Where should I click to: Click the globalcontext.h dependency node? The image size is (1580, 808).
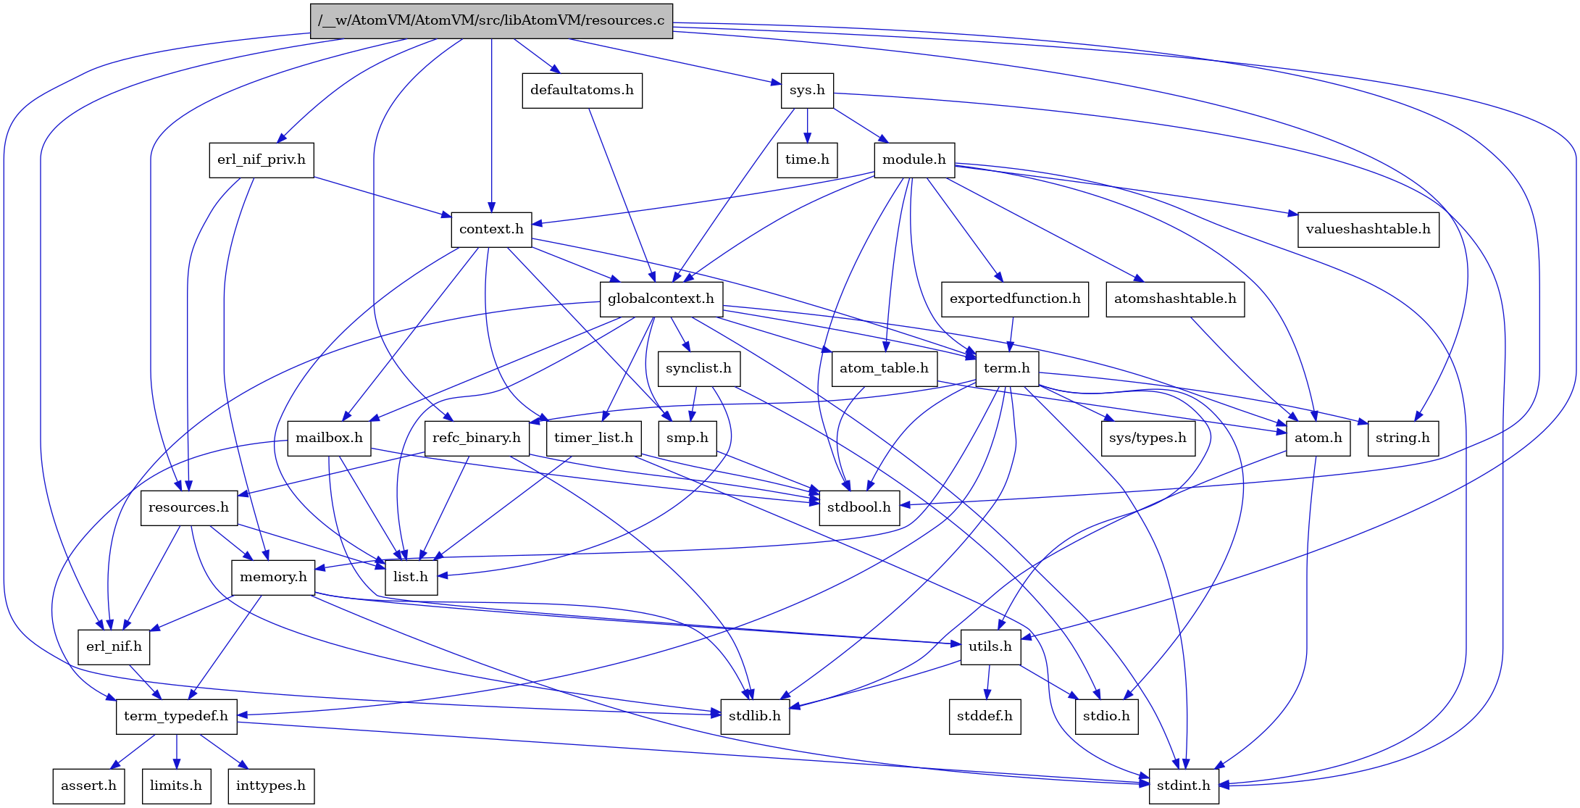coord(659,298)
